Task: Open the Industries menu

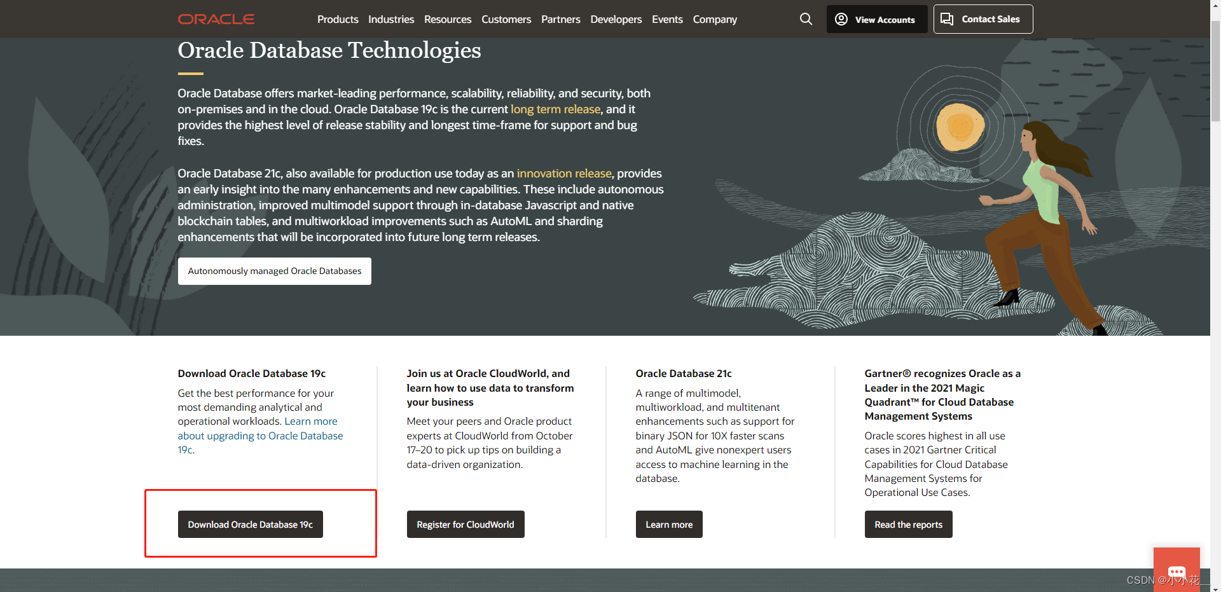Action: [391, 20]
